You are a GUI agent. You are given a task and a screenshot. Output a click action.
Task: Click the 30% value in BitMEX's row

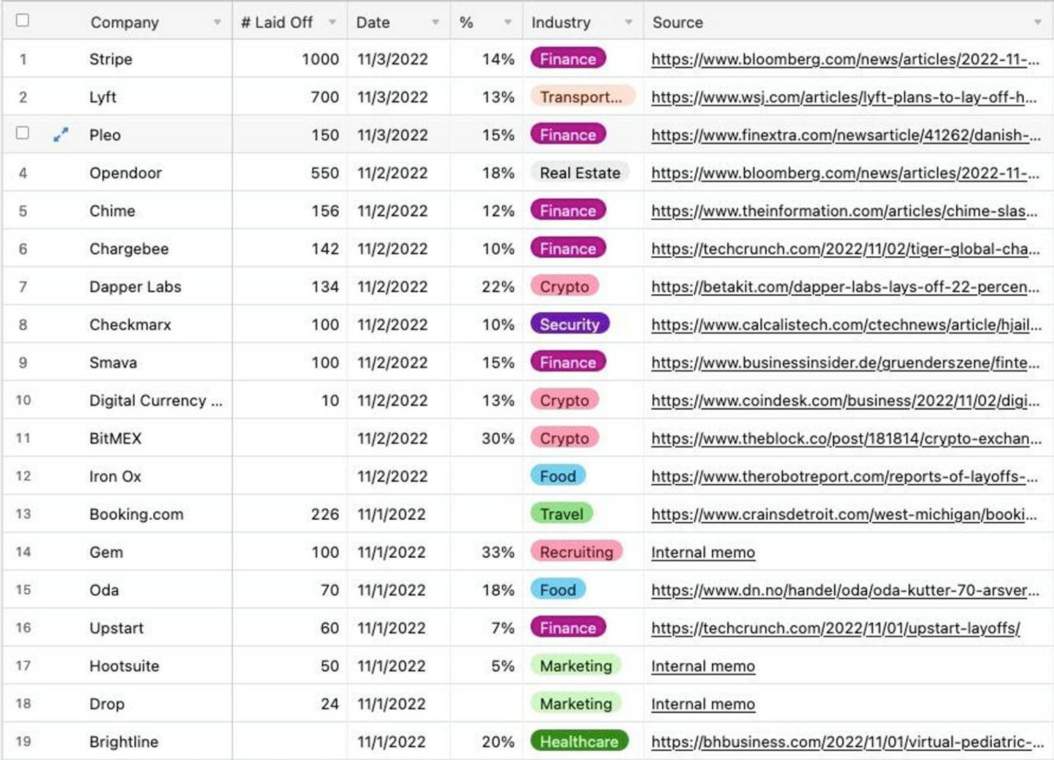498,438
